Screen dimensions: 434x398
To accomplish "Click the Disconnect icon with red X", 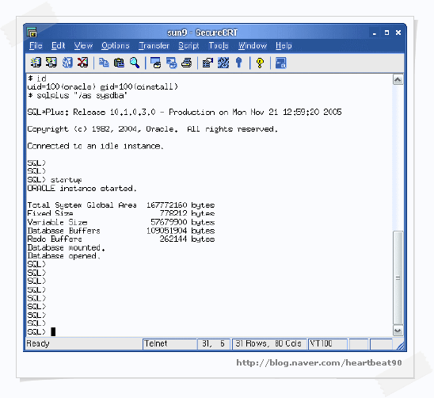I will tap(82, 63).
